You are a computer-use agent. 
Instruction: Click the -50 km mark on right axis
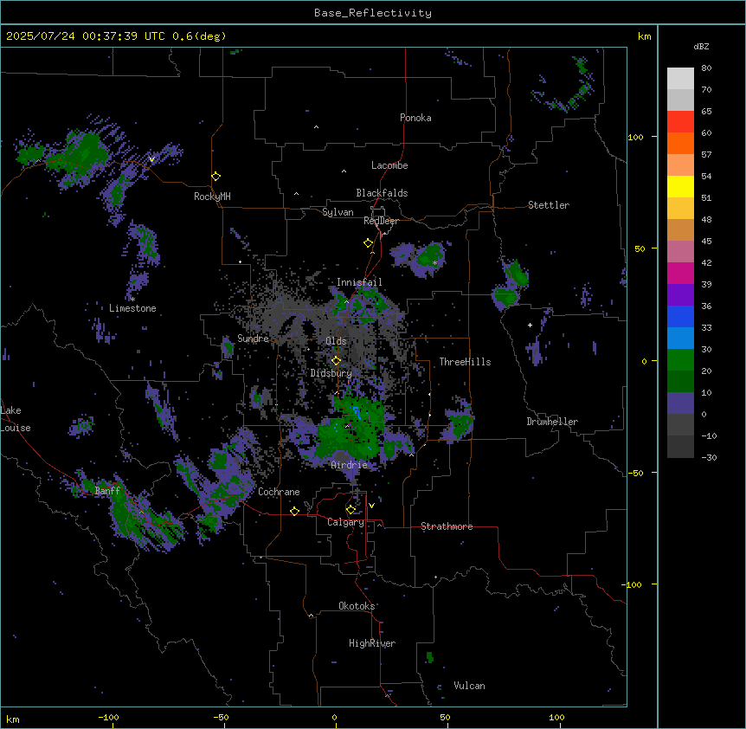pos(635,473)
